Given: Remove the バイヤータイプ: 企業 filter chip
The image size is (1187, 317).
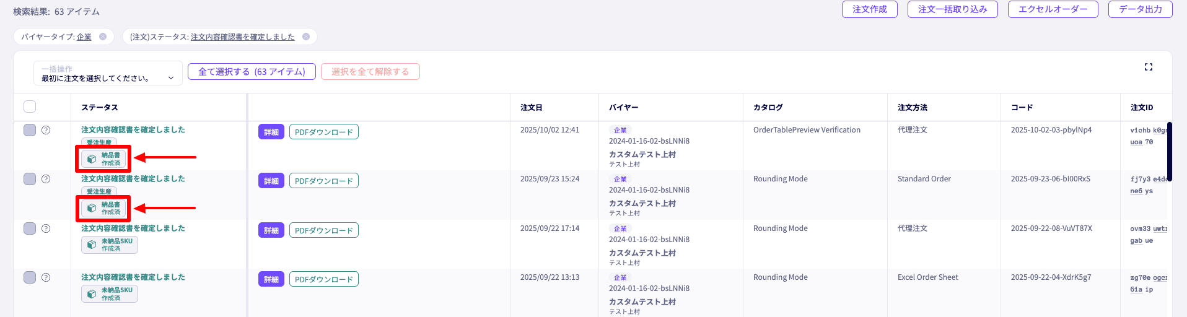Looking at the screenshot, I should pyautogui.click(x=103, y=37).
